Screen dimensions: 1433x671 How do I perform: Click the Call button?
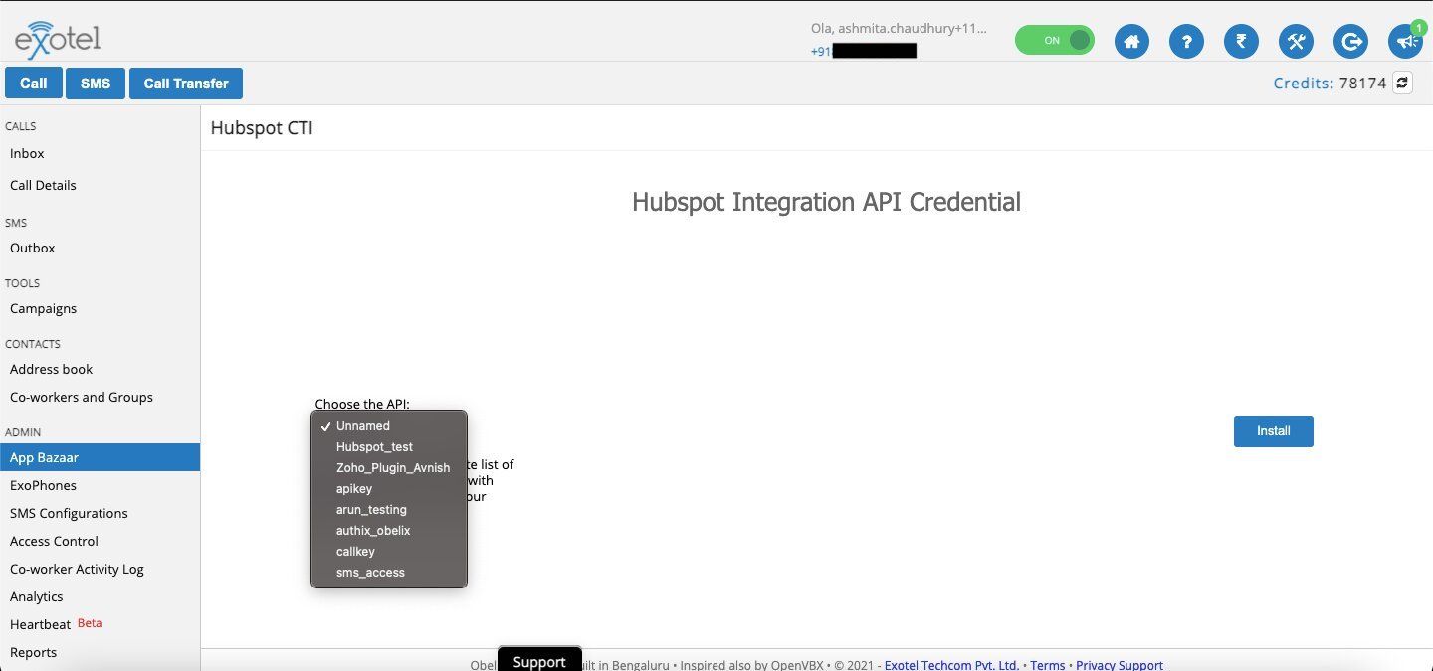coord(34,84)
